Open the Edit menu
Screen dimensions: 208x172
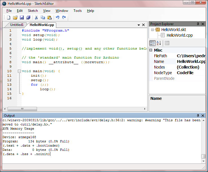[x=20, y=11]
